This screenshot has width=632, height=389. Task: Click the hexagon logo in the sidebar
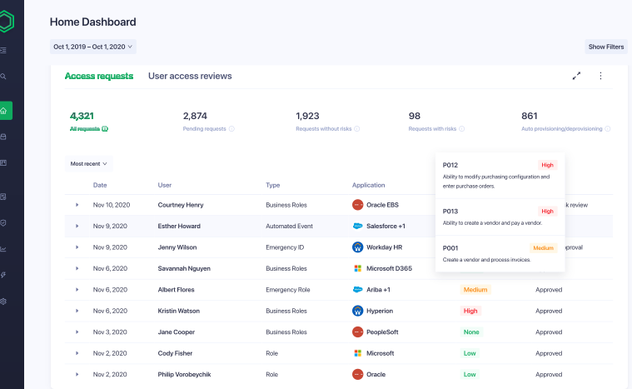coord(6,22)
